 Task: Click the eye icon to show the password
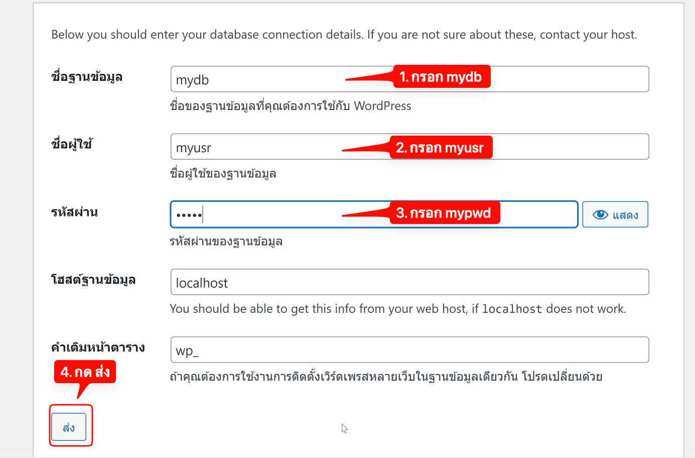pyautogui.click(x=600, y=215)
